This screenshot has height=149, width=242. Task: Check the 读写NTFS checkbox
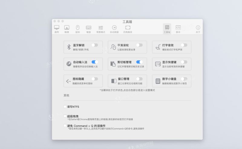coord(65,107)
